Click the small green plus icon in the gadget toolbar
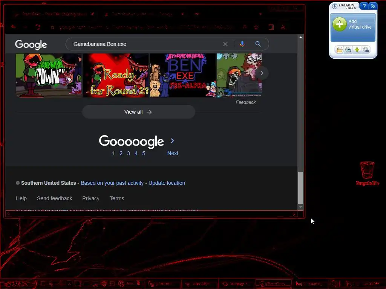Viewport: 386px width, 289px height. click(357, 50)
